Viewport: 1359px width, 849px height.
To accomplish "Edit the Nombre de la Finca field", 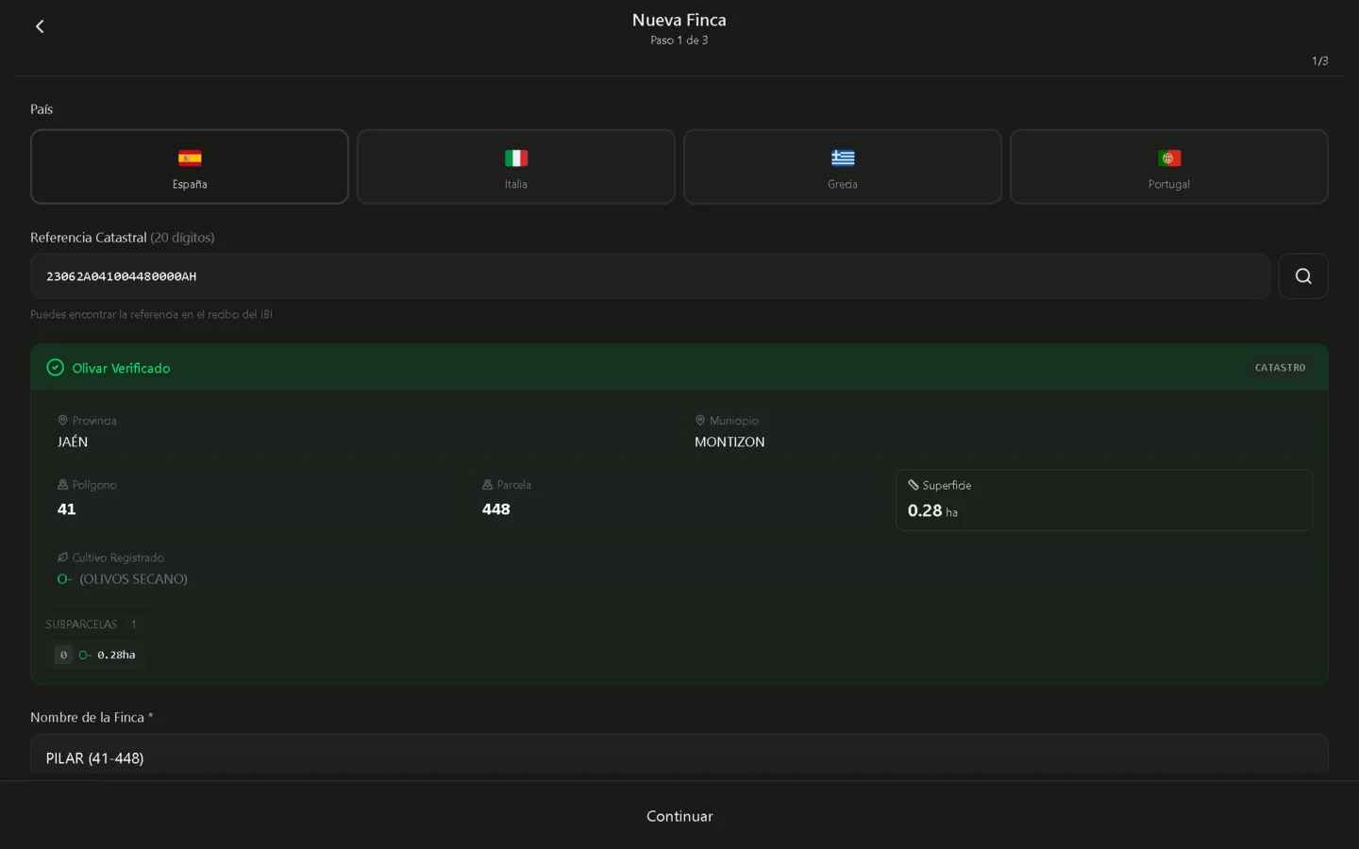I will [678, 757].
